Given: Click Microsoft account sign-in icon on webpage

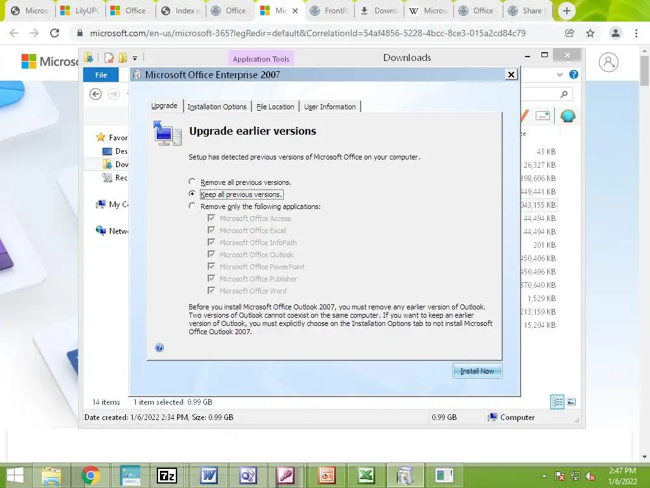Looking at the screenshot, I should [609, 63].
